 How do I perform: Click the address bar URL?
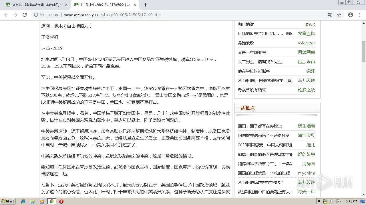coord(113,15)
